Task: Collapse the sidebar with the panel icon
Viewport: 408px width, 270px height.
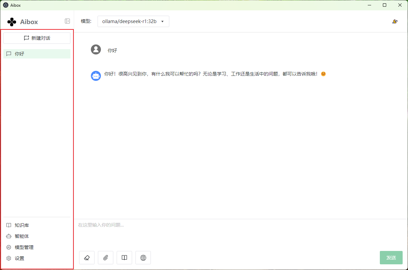Action: click(x=67, y=21)
